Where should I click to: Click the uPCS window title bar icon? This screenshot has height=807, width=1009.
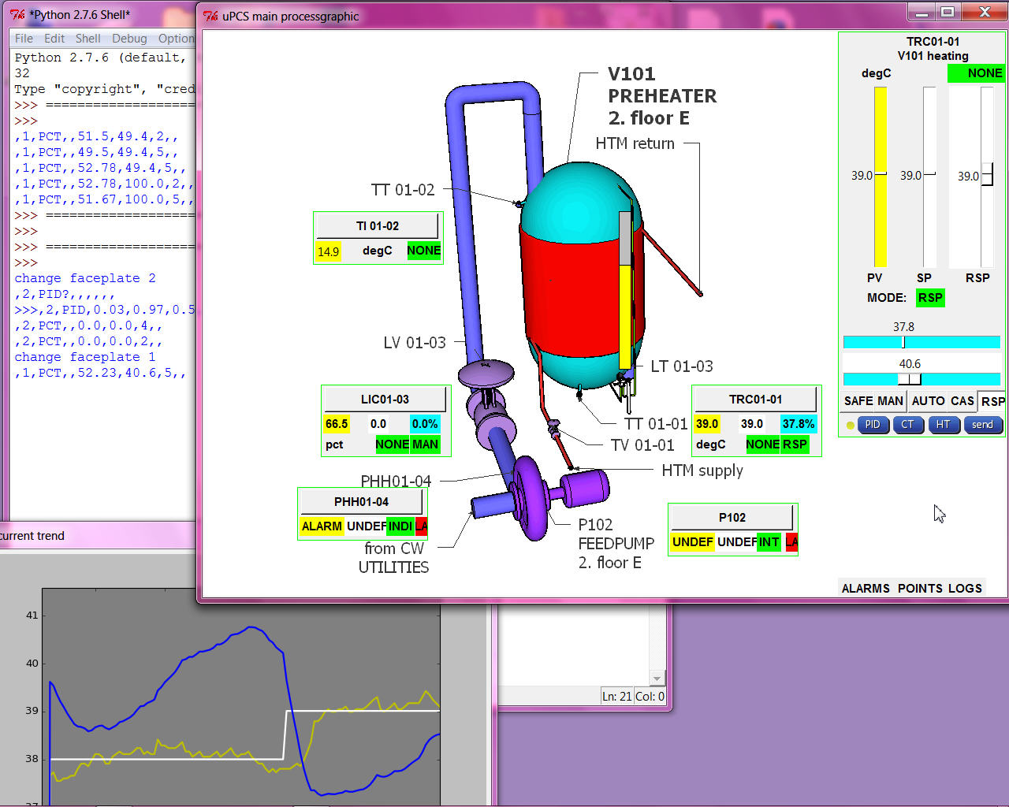(210, 16)
